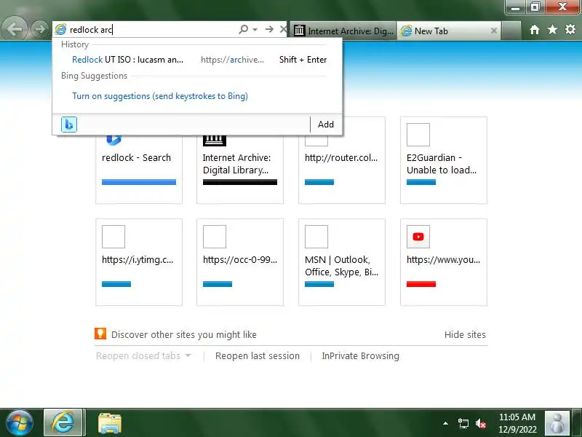Click Reopen last session
This screenshot has width=582, height=437.
pyautogui.click(x=258, y=356)
